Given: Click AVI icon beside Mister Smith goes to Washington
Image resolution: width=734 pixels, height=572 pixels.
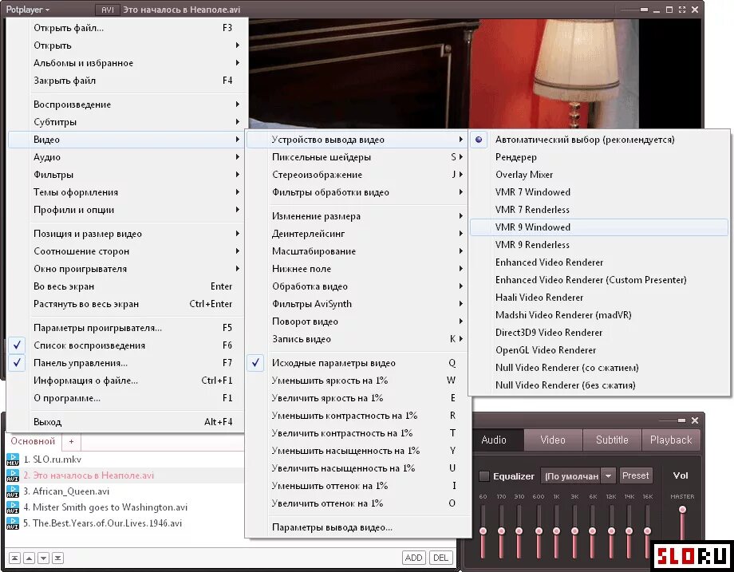Looking at the screenshot, I should [x=13, y=507].
